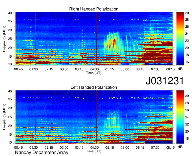Click the 07:30 tick label under bottom plot
This screenshot has width=192, height=156.
(155, 148)
